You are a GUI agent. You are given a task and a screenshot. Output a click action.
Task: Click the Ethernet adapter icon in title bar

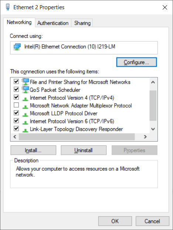pyautogui.click(x=8, y=7)
